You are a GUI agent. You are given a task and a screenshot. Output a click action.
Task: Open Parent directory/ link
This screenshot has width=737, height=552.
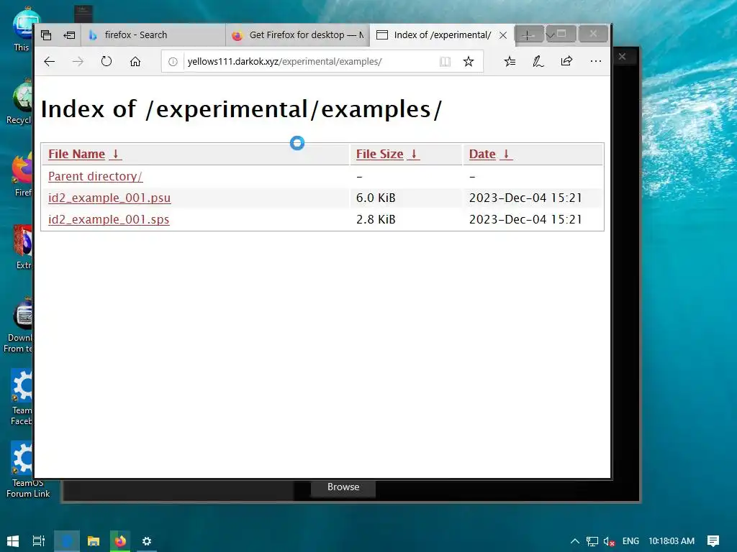96,176
